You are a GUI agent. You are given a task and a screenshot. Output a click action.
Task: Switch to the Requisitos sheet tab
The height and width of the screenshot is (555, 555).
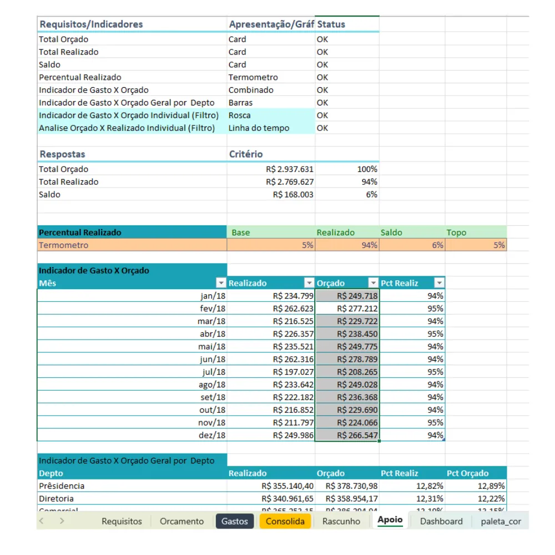click(122, 521)
